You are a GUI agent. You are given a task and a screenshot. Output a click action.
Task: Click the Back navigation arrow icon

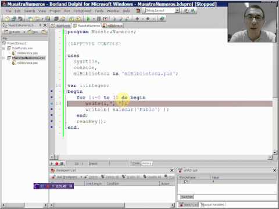coord(137,19)
